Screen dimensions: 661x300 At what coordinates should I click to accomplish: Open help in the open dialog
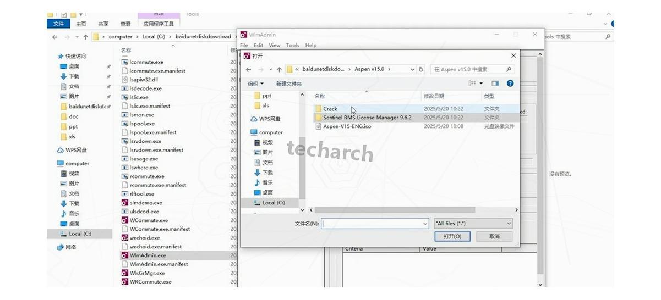[x=510, y=84]
